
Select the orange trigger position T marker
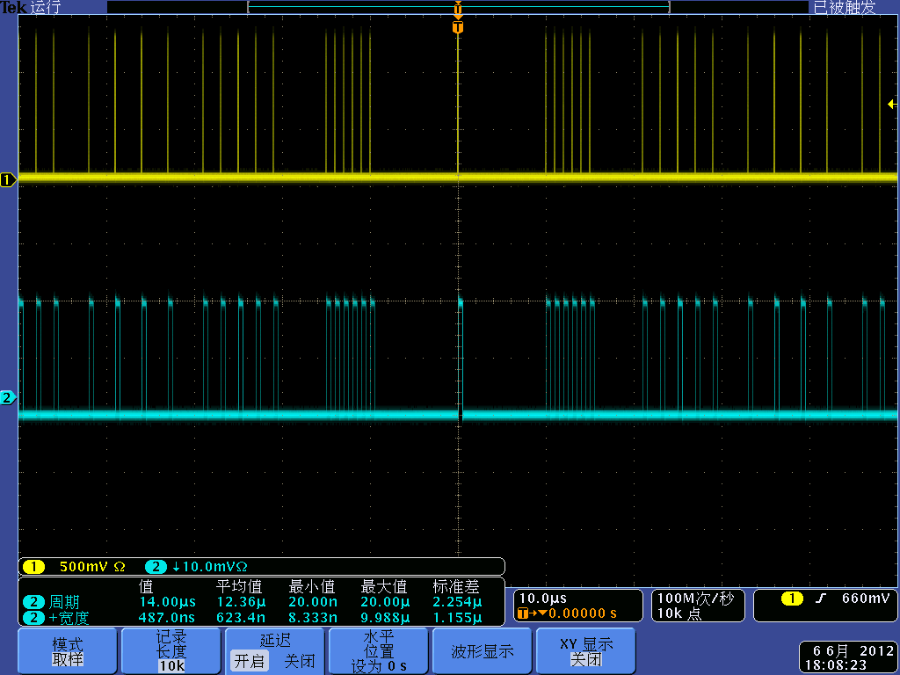[457, 27]
